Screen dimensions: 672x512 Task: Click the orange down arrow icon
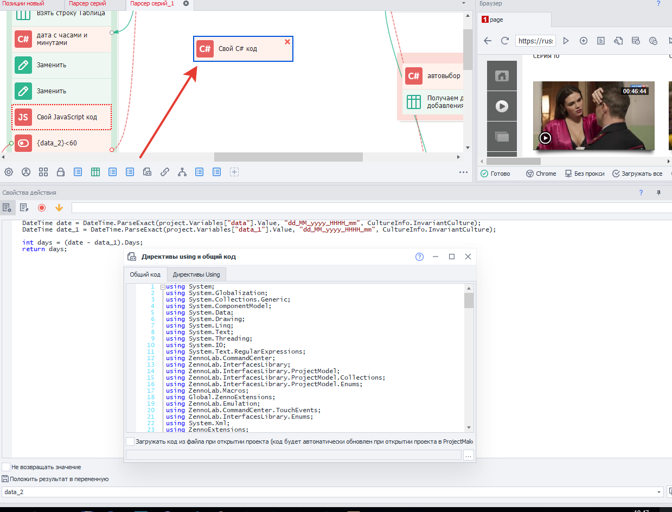pyautogui.click(x=59, y=207)
